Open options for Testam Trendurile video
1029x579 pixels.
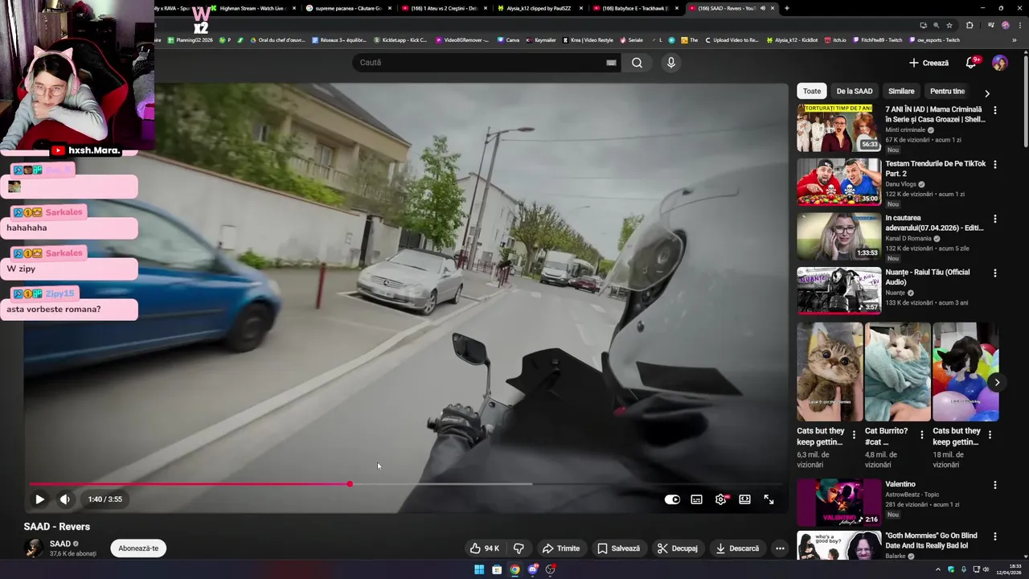pyautogui.click(x=995, y=164)
